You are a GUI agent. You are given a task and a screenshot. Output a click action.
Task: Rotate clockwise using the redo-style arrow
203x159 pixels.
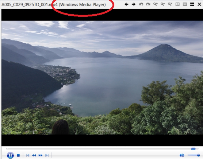148,4
